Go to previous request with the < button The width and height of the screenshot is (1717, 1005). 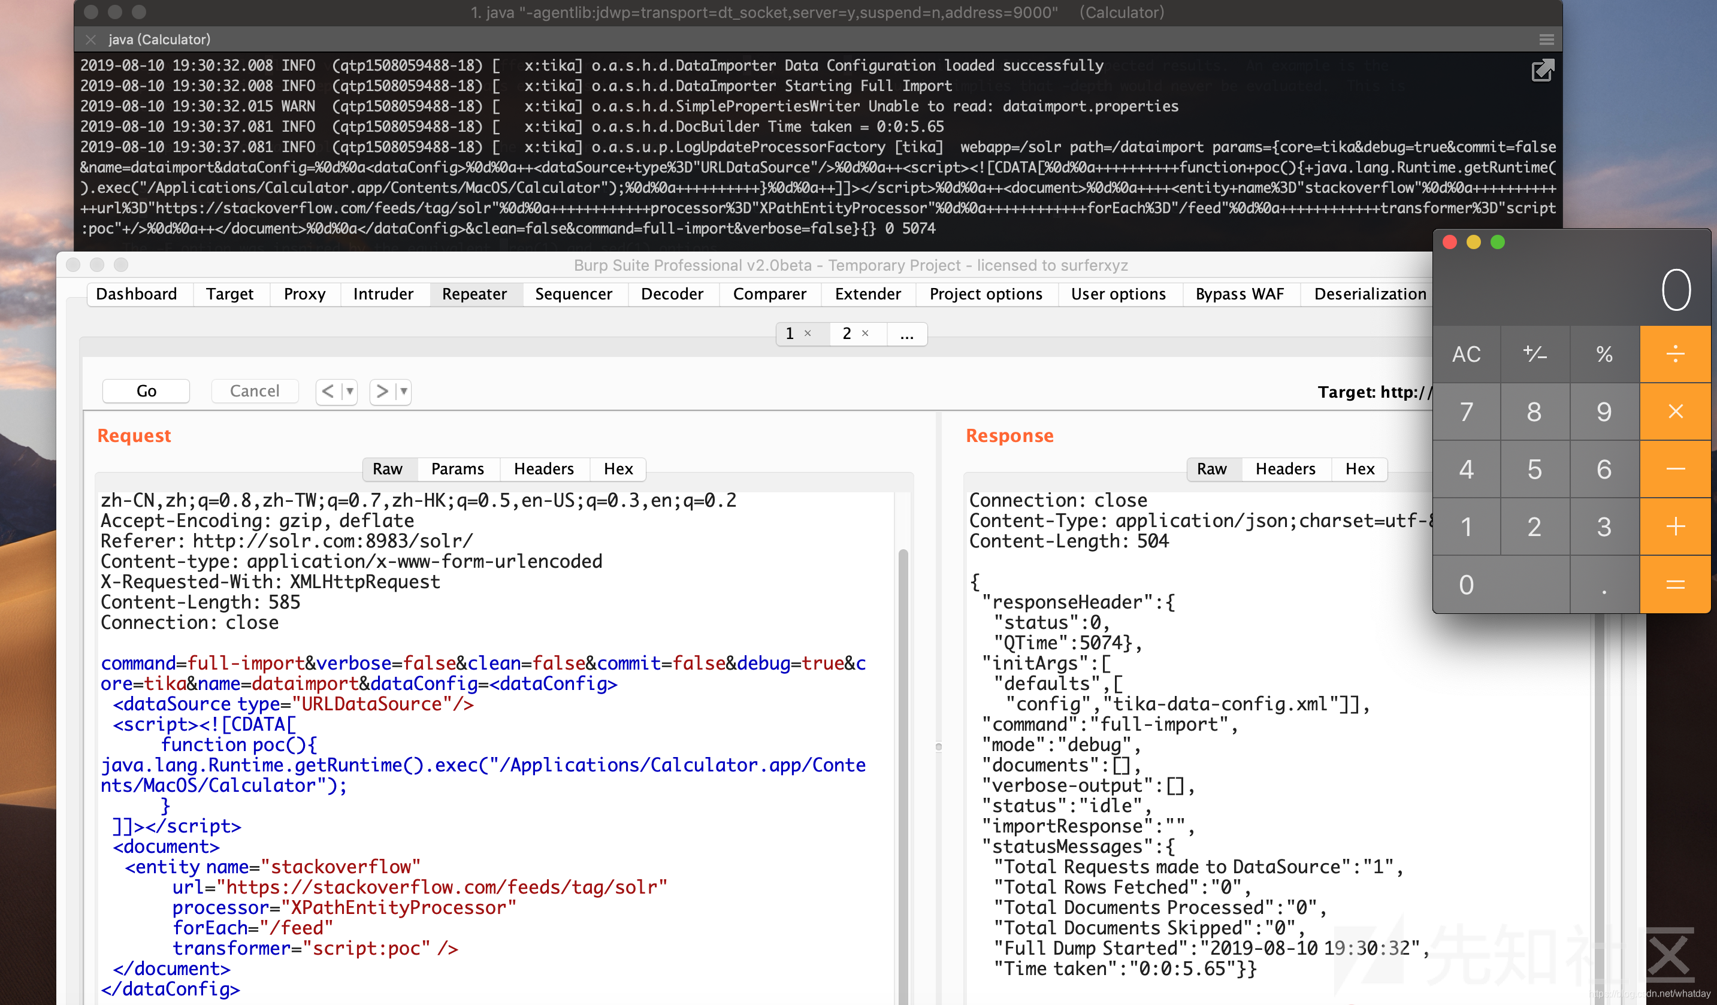328,391
